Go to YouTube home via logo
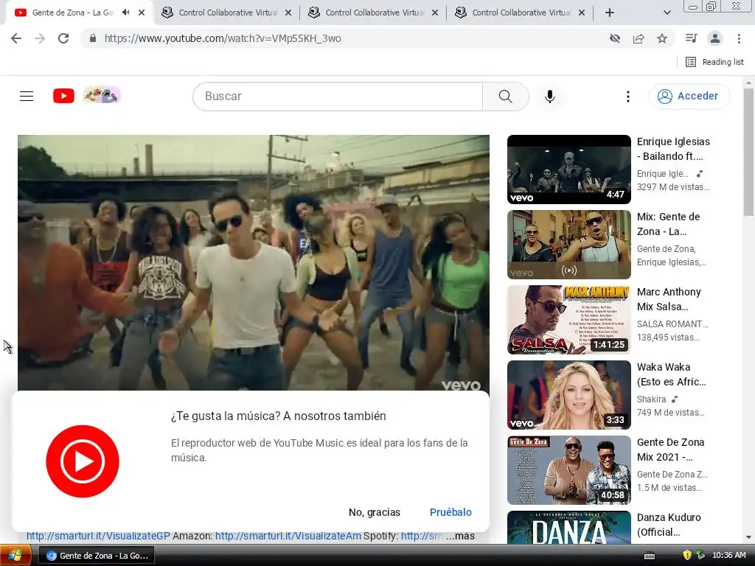The image size is (755, 566). [63, 96]
